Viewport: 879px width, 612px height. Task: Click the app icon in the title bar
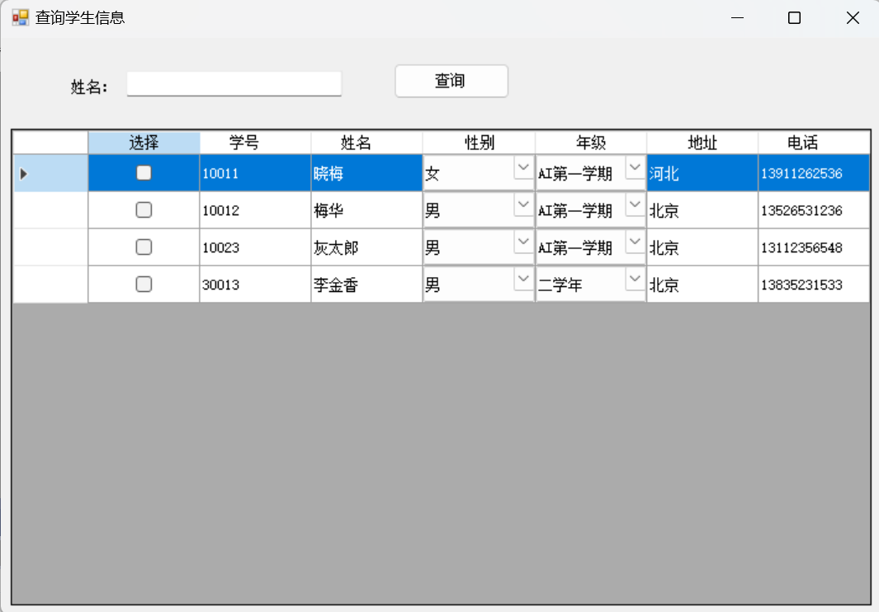[20, 17]
